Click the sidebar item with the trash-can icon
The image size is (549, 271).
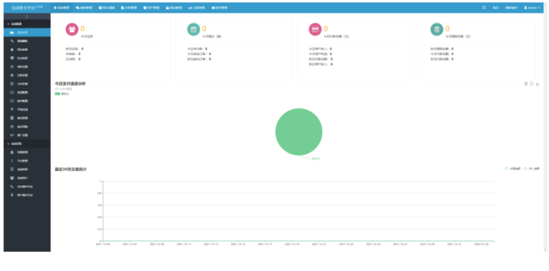tap(27, 118)
